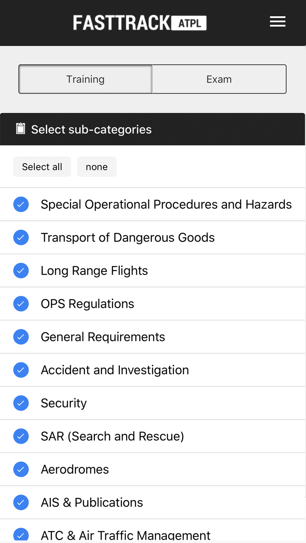Toggle the Long Range Flights checkbox
Image resolution: width=306 pixels, height=543 pixels.
point(21,271)
